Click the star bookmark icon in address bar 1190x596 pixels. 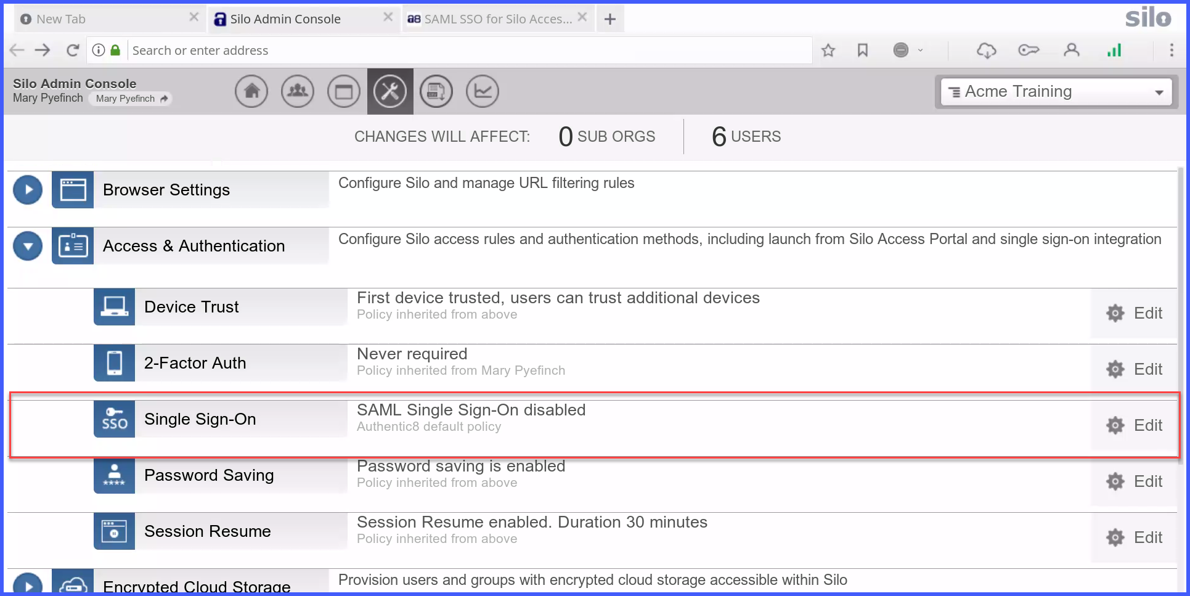828,51
